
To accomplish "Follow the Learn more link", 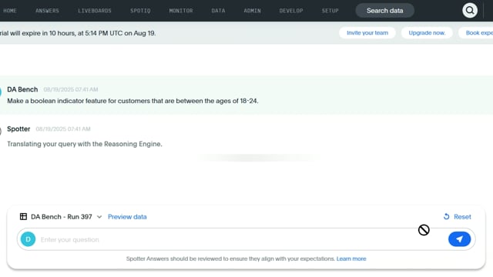I will pyautogui.click(x=351, y=259).
